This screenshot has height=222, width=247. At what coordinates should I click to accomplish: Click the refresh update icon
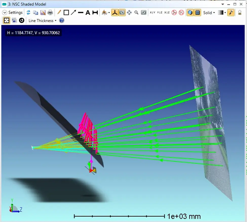tap(29, 12)
